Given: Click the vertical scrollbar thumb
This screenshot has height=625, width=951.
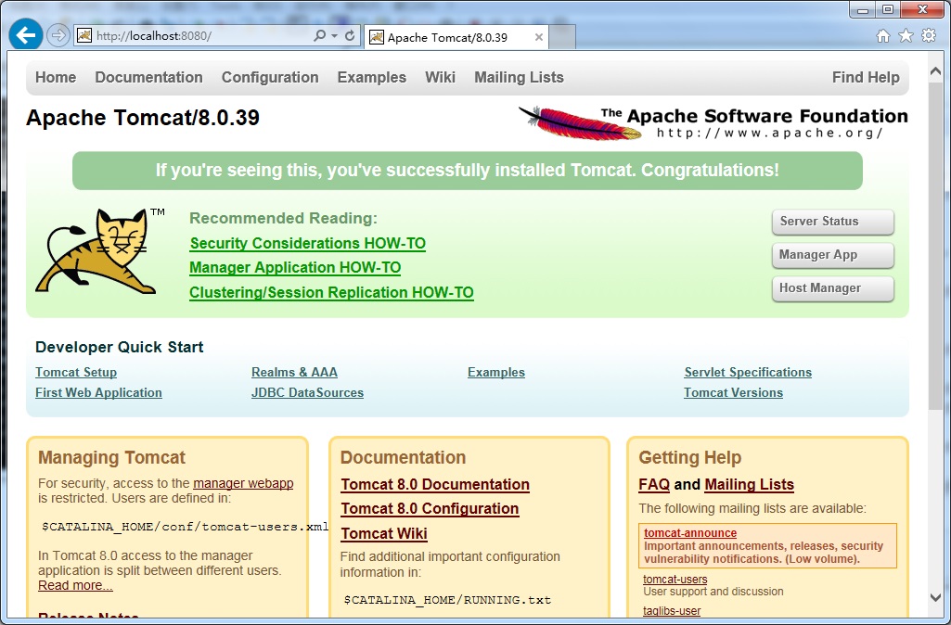Looking at the screenshot, I should pyautogui.click(x=935, y=245).
